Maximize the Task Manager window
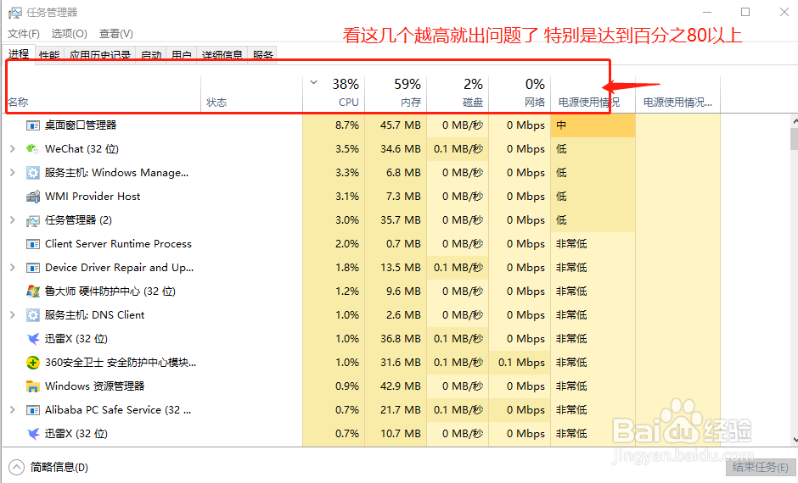The width and height of the screenshot is (798, 483). click(745, 12)
